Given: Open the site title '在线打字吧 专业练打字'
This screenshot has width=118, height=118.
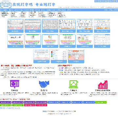Looking at the screenshot, I should (x=34, y=5).
